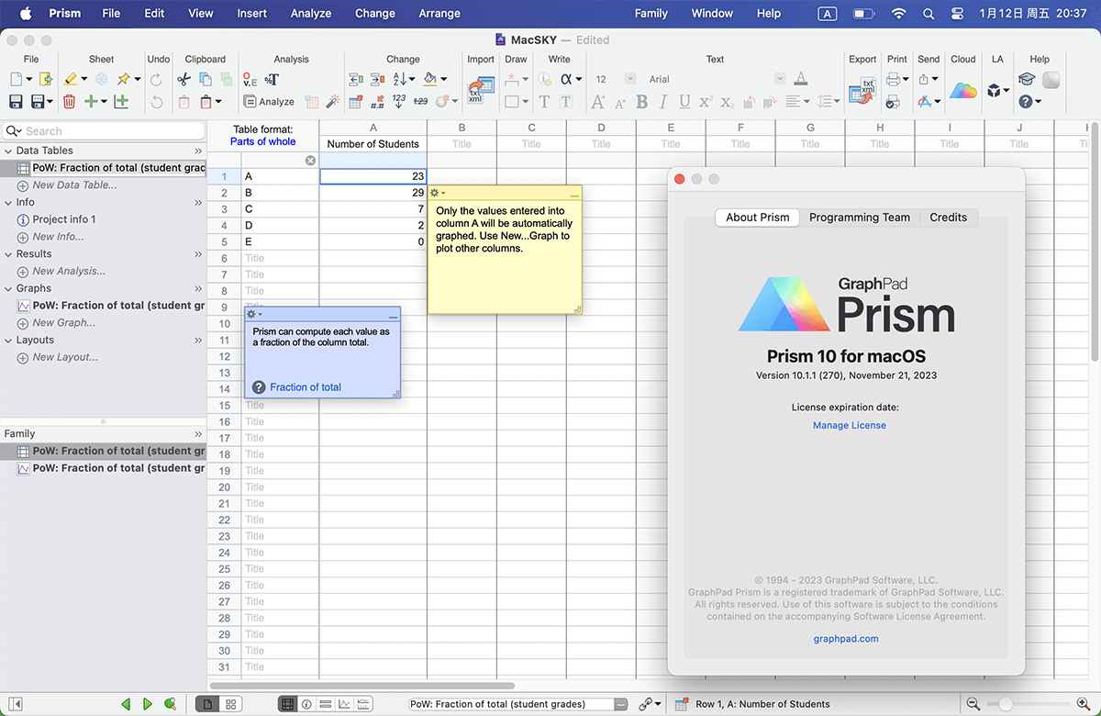Screen dimensions: 1101x716
Task: Click the decimal format #.# icon
Action: click(377, 102)
